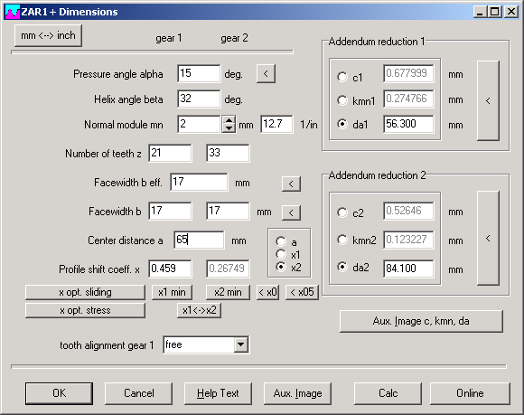This screenshot has width=524, height=415.
Task: Click in the Helix angle beta field
Action: click(x=199, y=99)
